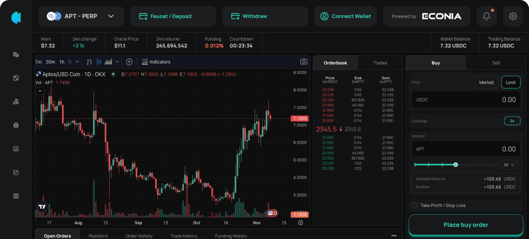Image resolution: width=529 pixels, height=239 pixels.
Task: Switch to the Trades tab
Action: coord(380,63)
